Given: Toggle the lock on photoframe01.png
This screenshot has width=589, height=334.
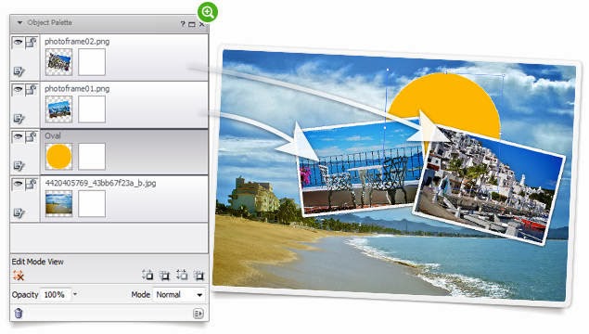Looking at the screenshot, I should (32, 90).
